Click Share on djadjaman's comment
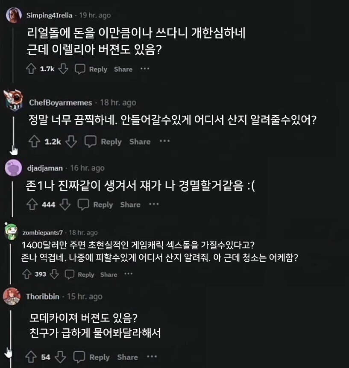349x368 pixels. pyautogui.click(x=131, y=204)
